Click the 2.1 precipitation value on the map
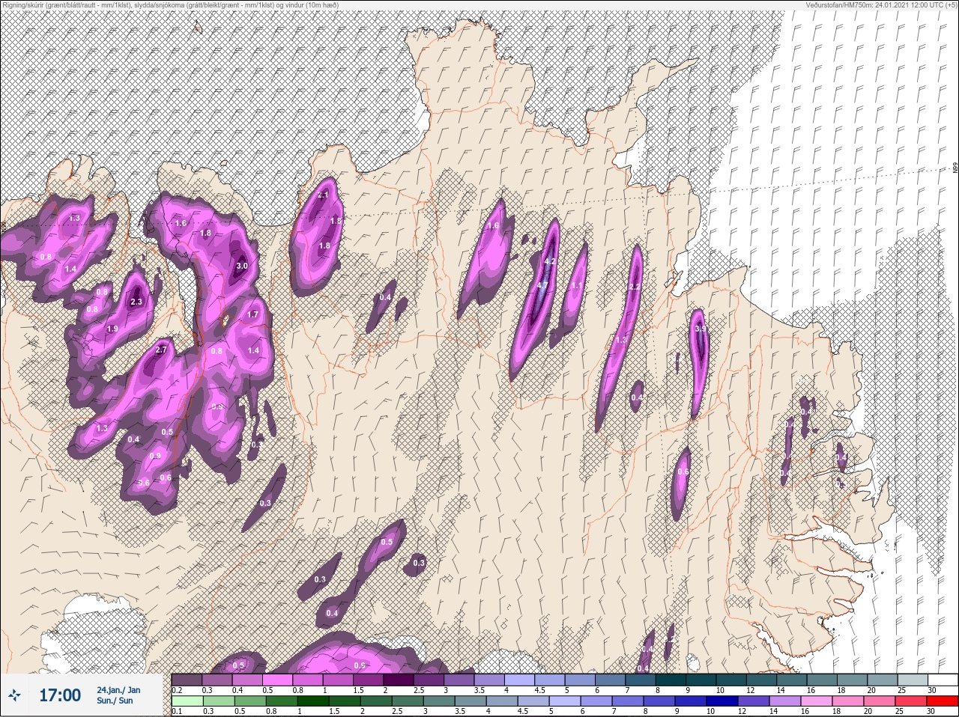 click(x=324, y=195)
